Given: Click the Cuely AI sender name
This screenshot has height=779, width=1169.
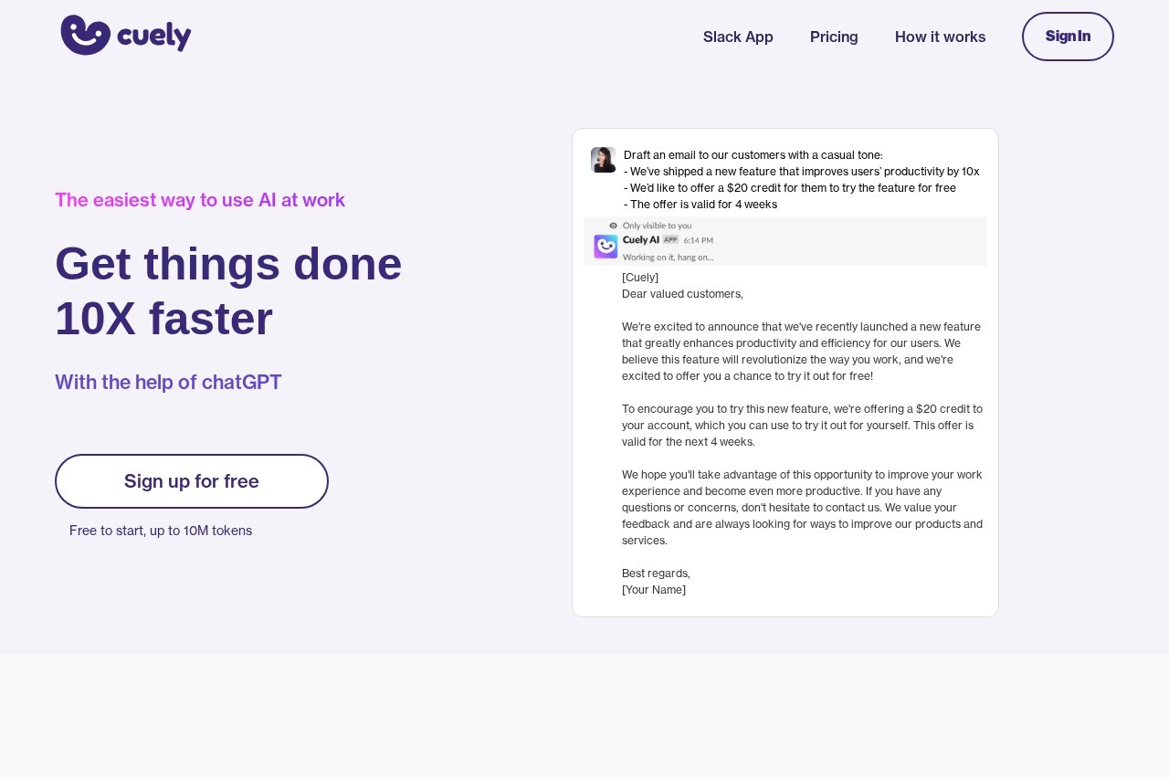Looking at the screenshot, I should (640, 239).
